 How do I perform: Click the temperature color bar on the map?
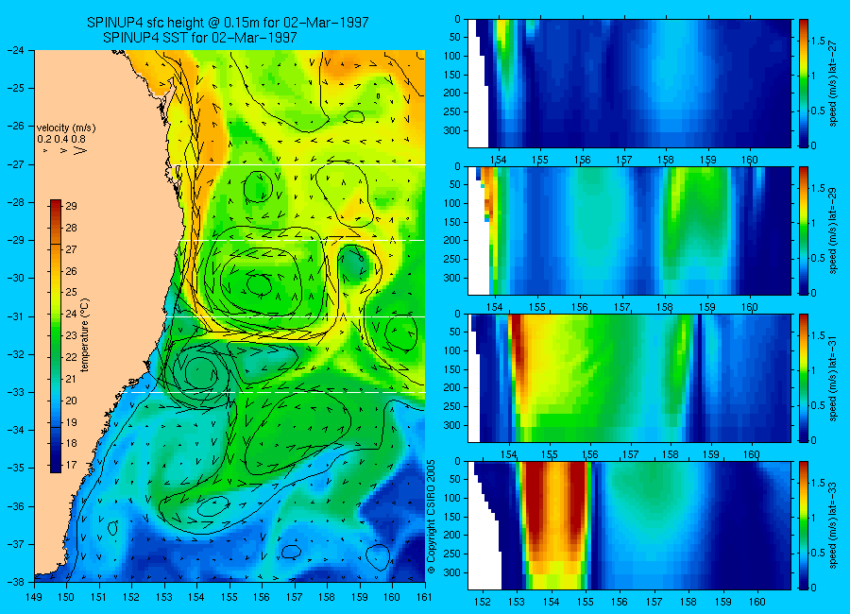click(x=56, y=335)
